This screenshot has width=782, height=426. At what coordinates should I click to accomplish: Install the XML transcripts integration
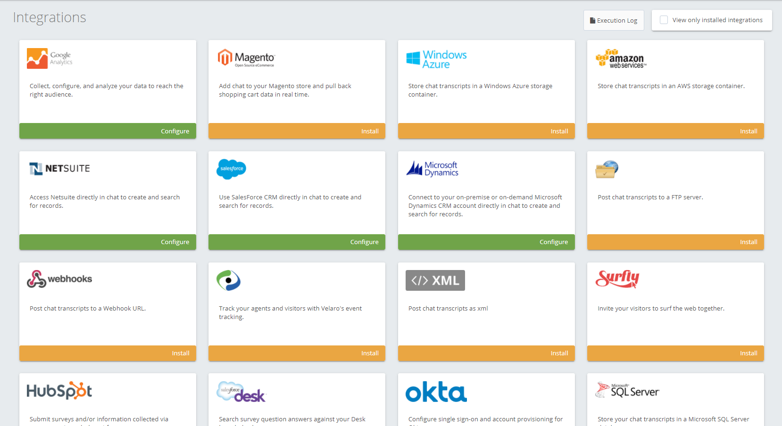pos(486,353)
